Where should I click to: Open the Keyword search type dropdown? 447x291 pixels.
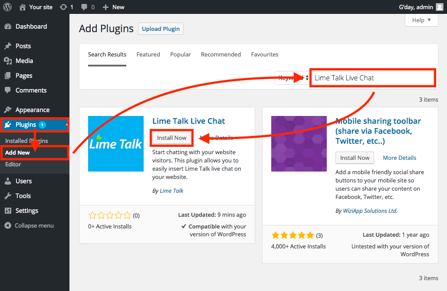[x=292, y=78]
